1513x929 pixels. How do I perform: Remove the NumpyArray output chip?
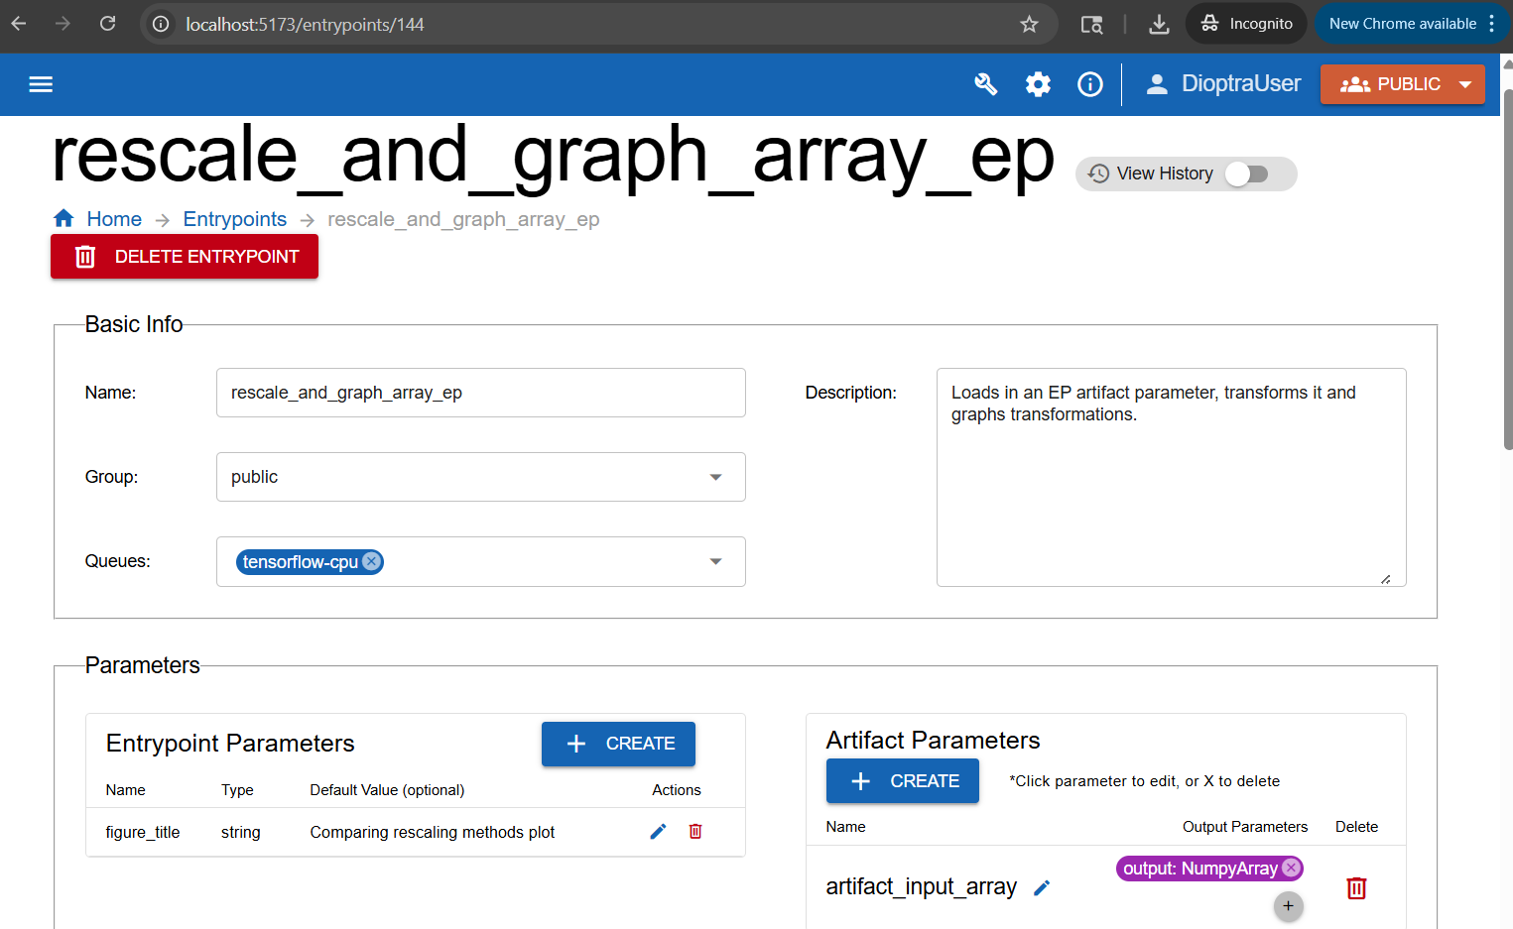(1291, 868)
